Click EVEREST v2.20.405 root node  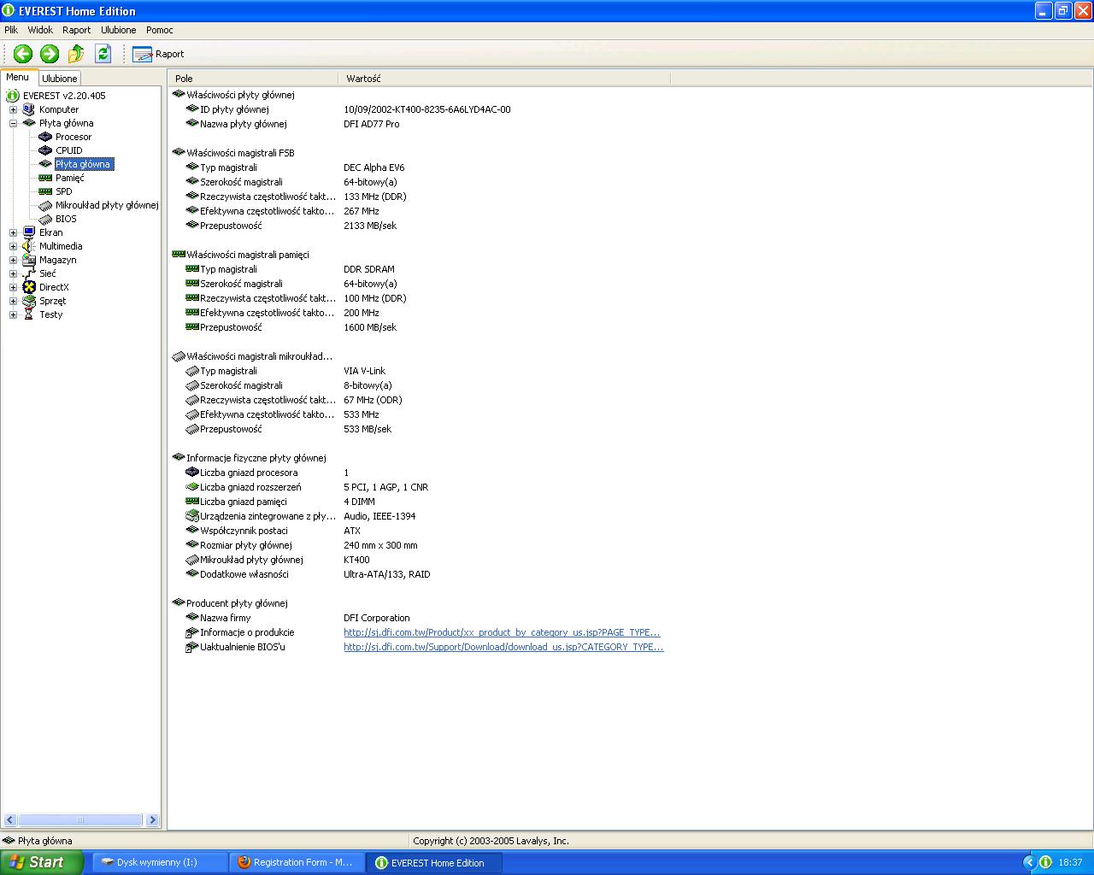[64, 96]
